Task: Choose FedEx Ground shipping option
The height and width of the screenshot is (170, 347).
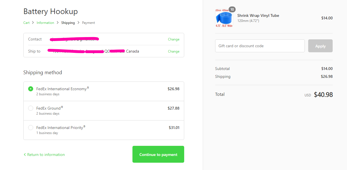Action: (x=31, y=108)
